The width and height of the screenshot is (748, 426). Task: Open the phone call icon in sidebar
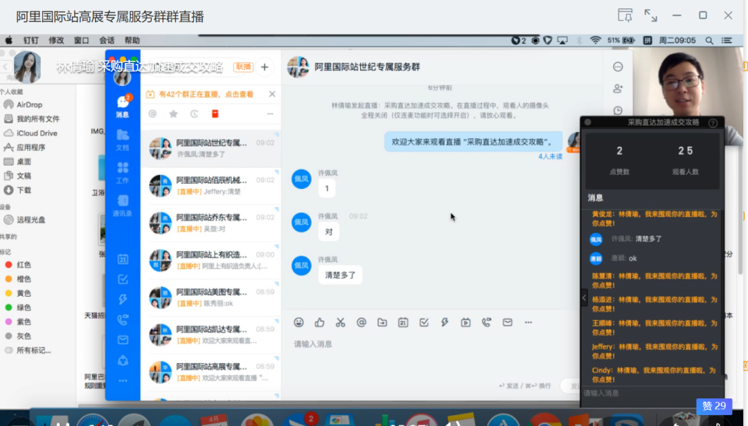coord(123,319)
